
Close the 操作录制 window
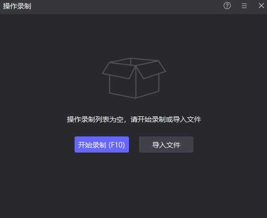261,6
